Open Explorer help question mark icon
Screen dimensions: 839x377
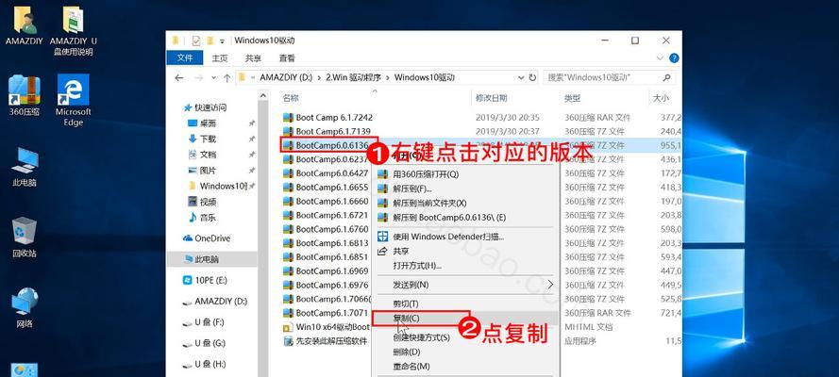tap(674, 58)
